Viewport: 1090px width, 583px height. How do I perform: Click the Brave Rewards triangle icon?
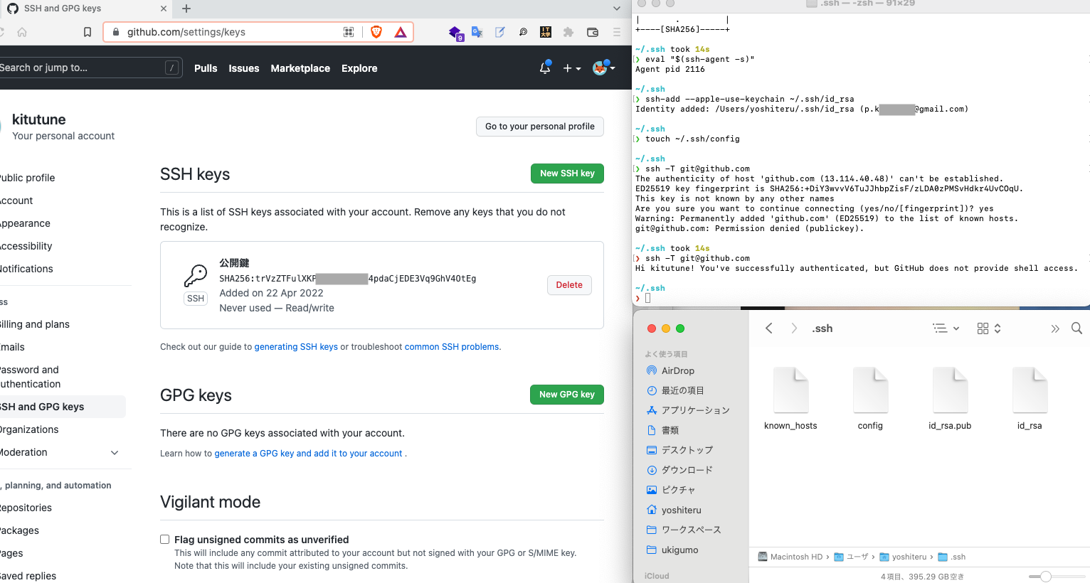(x=400, y=32)
